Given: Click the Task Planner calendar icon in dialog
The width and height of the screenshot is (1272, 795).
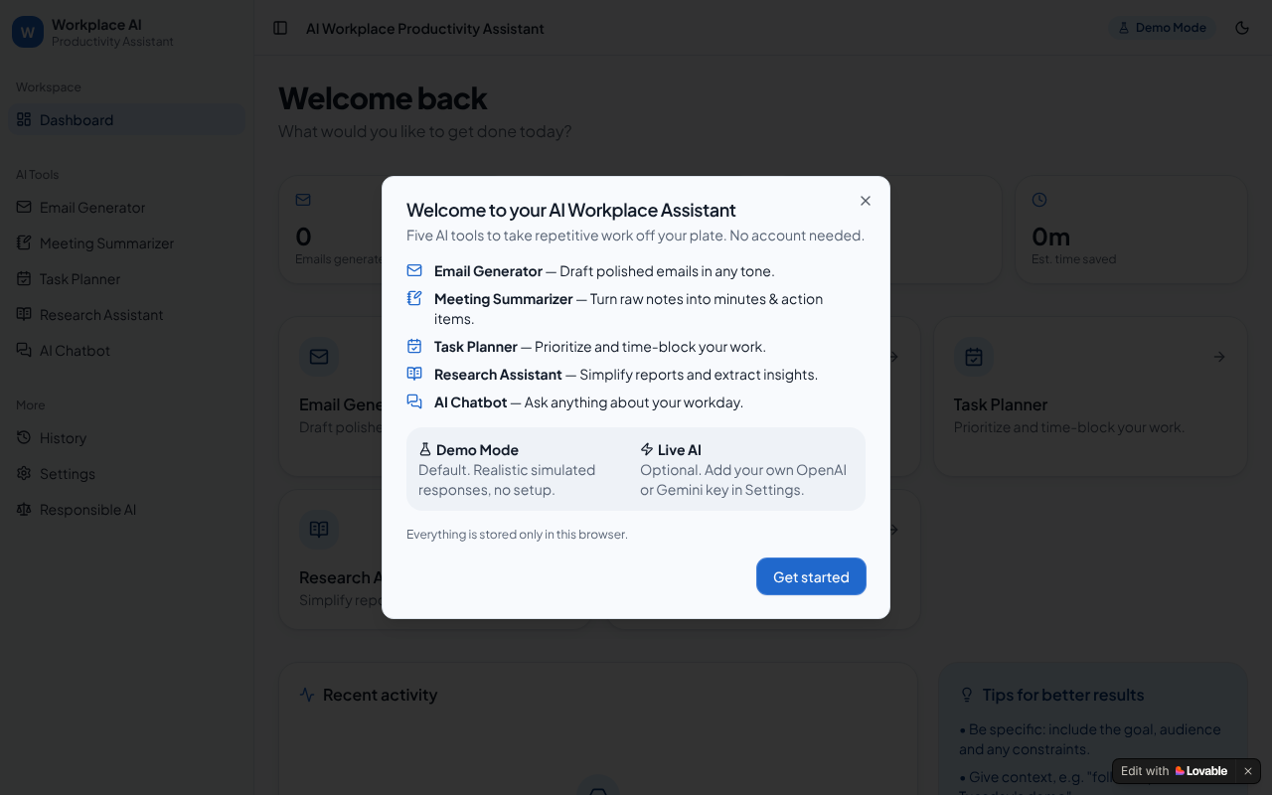Looking at the screenshot, I should pos(414,346).
